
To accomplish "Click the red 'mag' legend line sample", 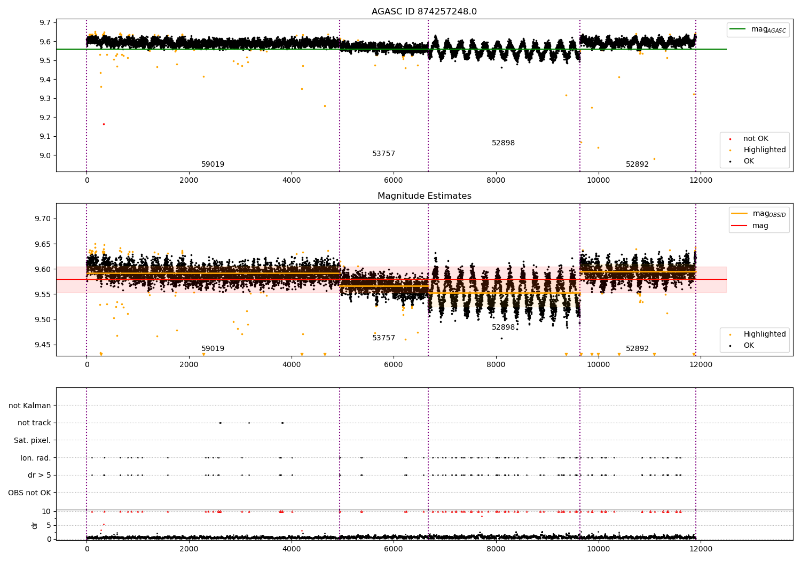I will (740, 225).
